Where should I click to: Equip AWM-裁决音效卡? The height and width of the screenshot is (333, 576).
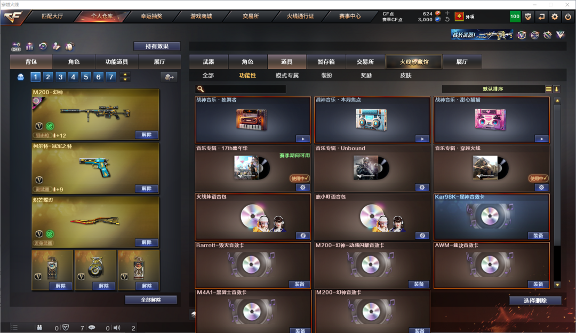[538, 284]
